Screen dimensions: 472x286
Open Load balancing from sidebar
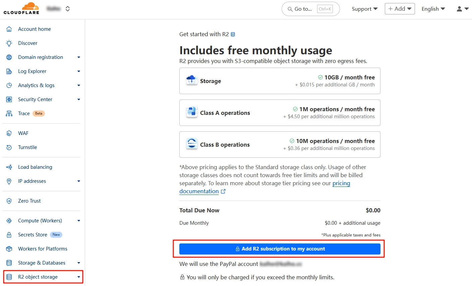pos(35,167)
